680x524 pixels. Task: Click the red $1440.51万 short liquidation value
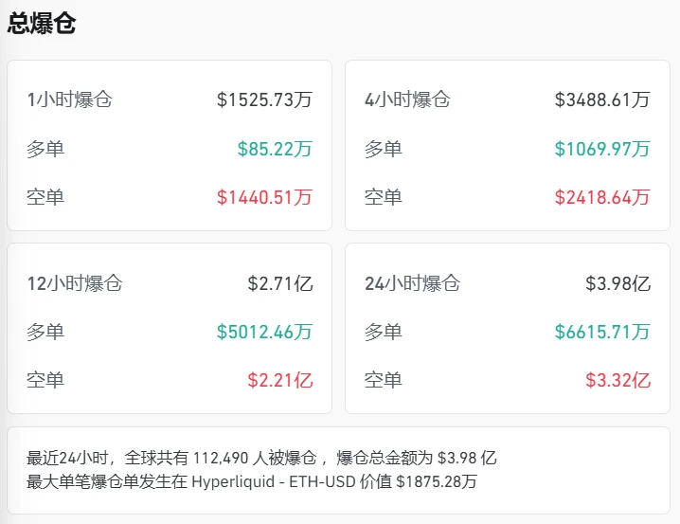(264, 197)
